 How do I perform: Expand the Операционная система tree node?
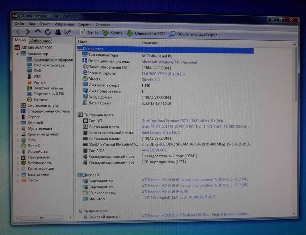[17, 111]
